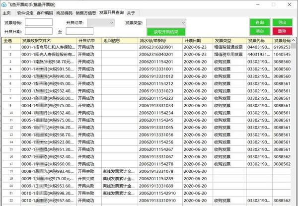Click 离线发票累计金 message in row 21
298x206 pixels.
[x=119, y=193]
